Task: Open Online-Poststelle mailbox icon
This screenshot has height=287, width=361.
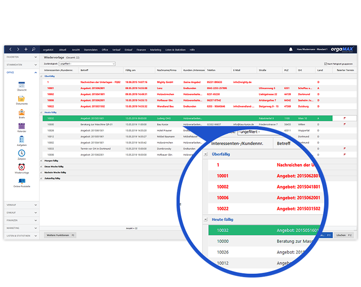Action: [x=21, y=183]
